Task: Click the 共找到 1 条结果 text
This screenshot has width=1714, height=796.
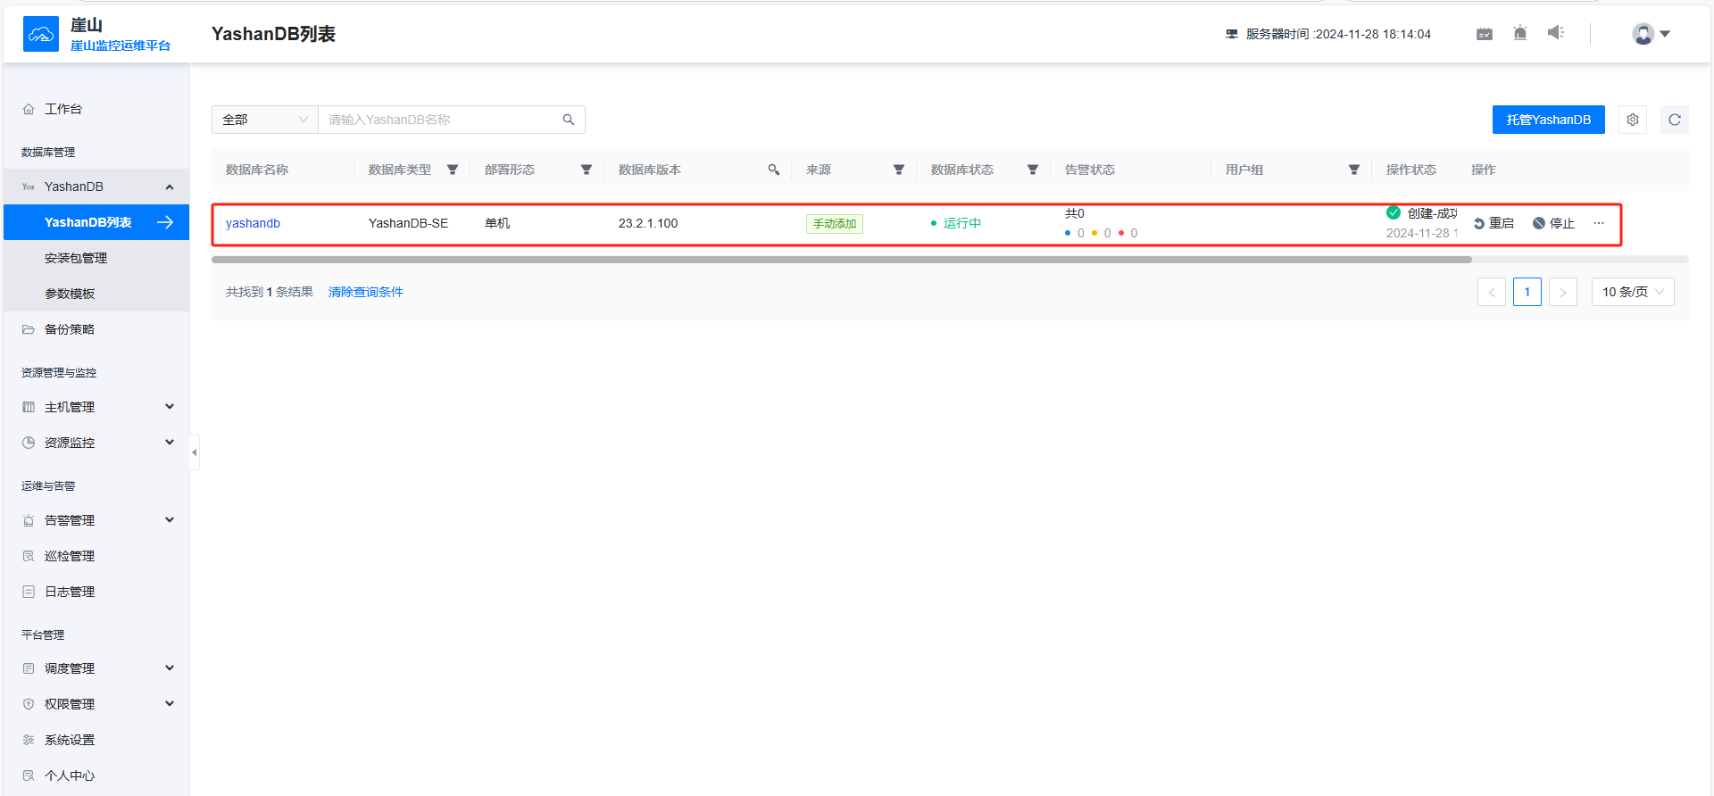Action: coord(270,292)
